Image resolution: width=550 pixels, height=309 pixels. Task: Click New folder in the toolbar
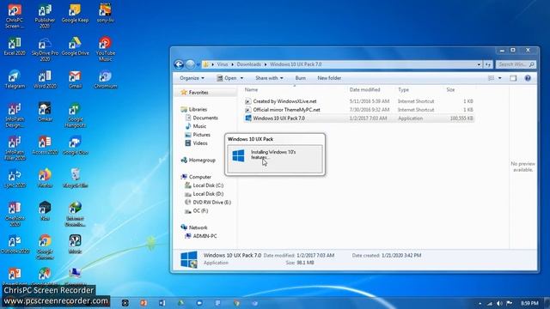pos(329,78)
